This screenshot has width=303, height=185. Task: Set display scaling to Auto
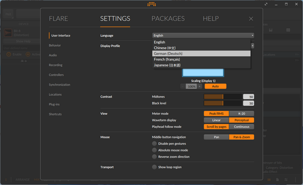point(215,86)
